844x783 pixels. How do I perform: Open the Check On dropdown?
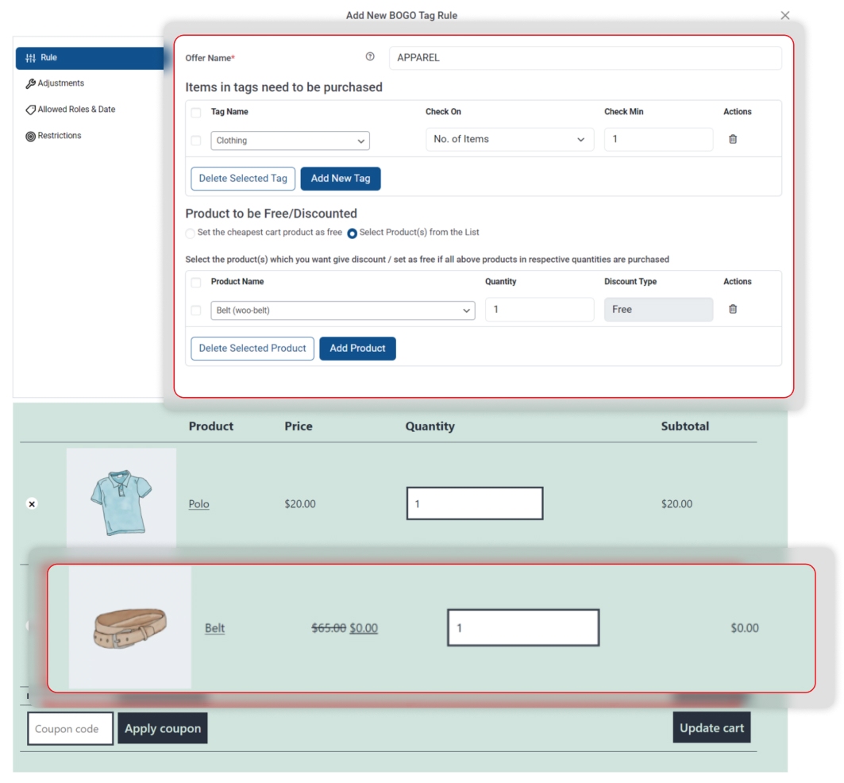point(509,139)
